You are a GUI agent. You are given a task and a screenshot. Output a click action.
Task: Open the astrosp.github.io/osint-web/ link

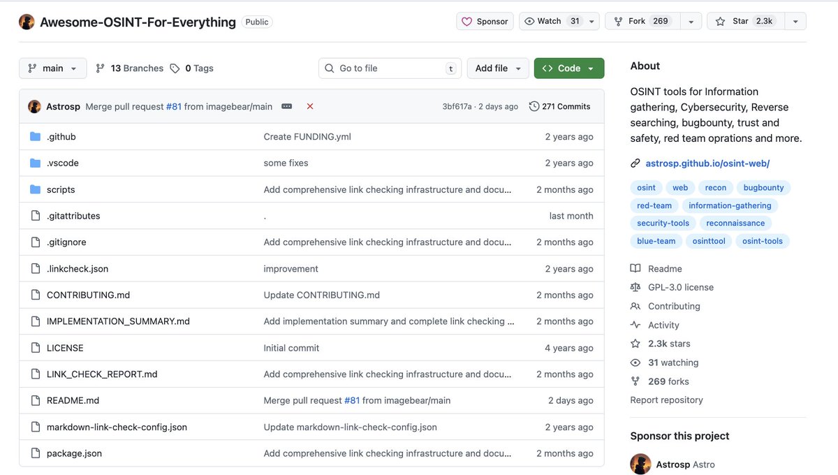point(707,163)
